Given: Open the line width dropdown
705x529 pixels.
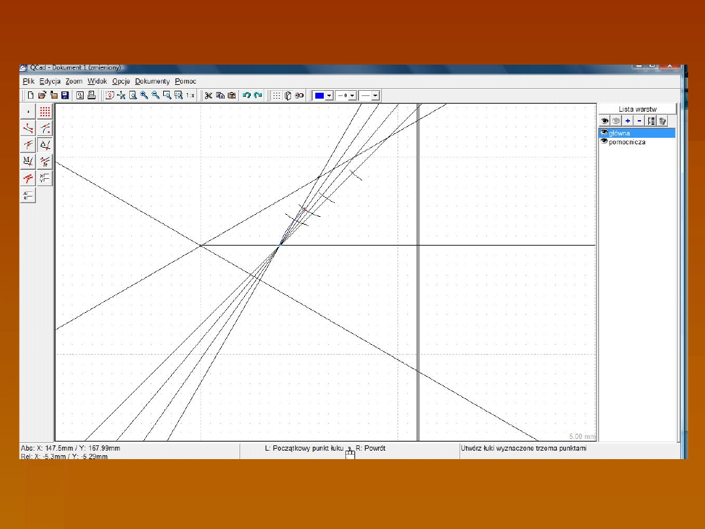Looking at the screenshot, I should pyautogui.click(x=352, y=95).
